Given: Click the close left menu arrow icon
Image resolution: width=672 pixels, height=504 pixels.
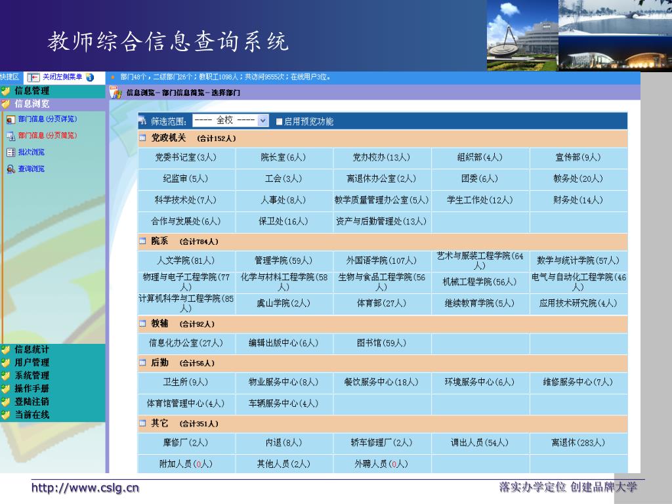Looking at the screenshot, I should point(33,77).
